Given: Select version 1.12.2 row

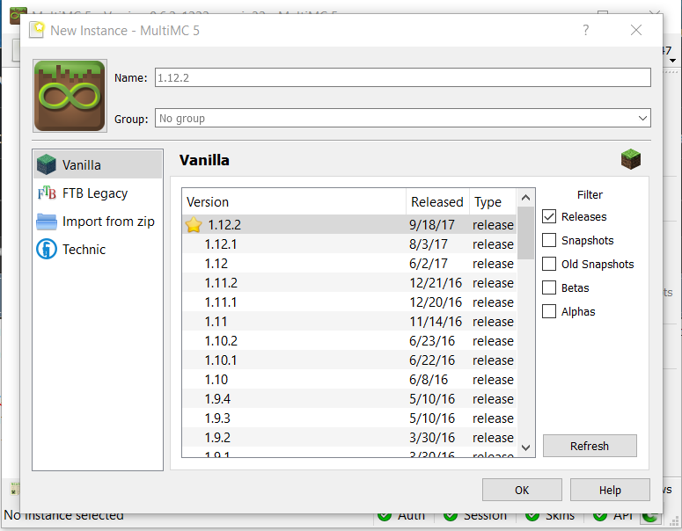Looking at the screenshot, I should click(349, 225).
